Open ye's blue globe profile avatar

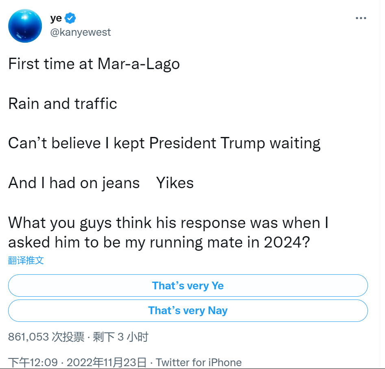point(25,26)
